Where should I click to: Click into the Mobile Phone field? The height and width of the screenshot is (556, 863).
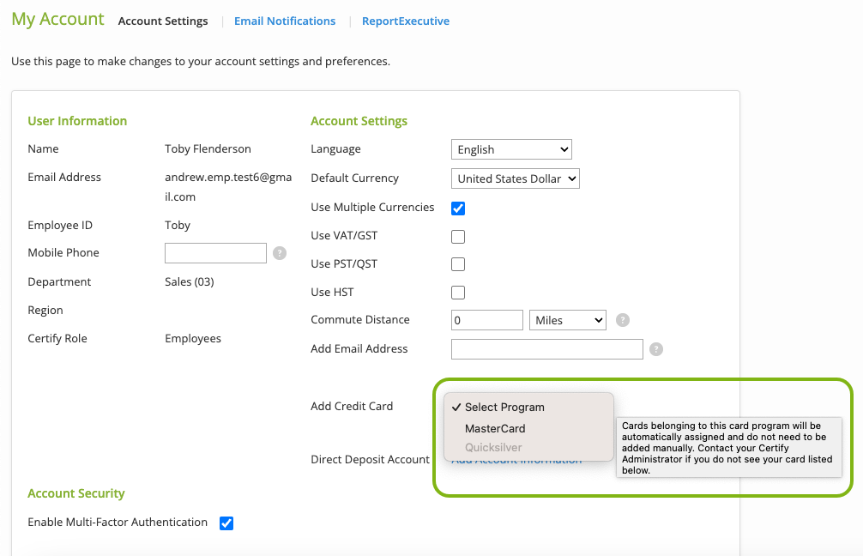coord(215,253)
